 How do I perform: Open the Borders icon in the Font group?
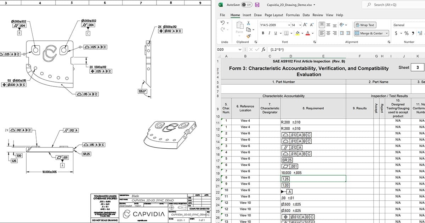(285, 33)
